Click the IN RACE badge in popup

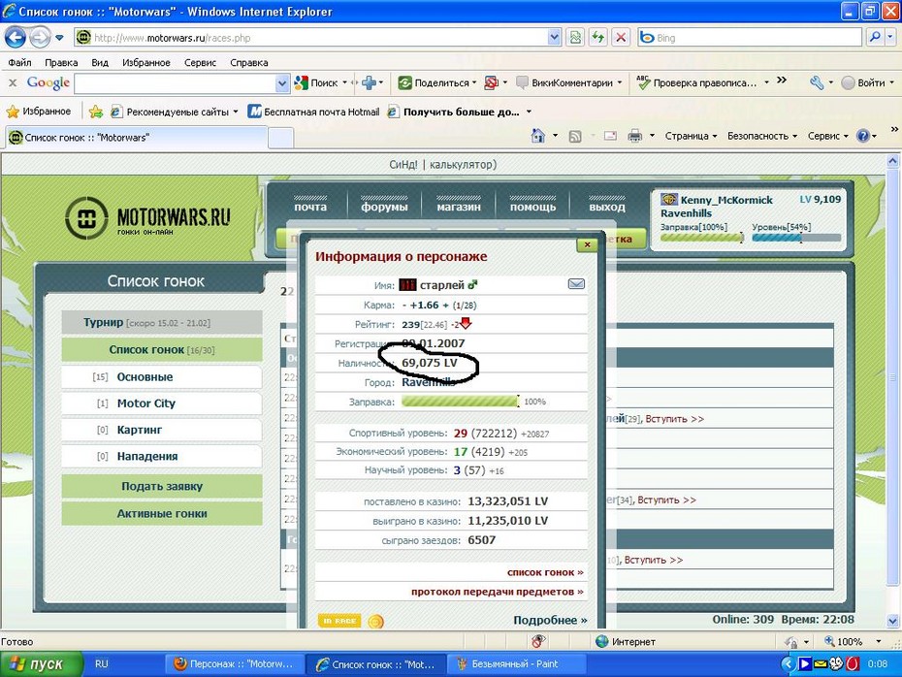339,621
